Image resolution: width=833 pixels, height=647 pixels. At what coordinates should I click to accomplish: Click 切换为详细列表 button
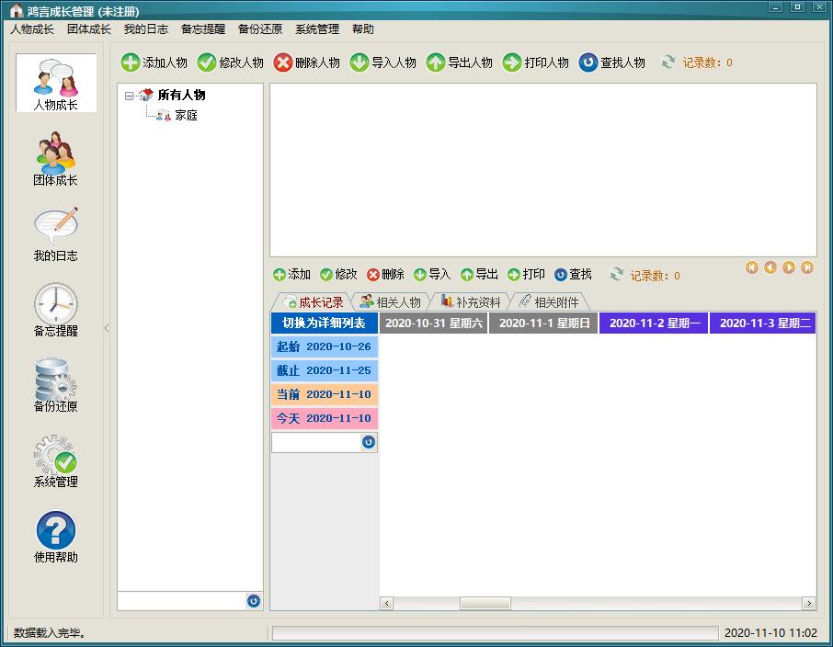coord(324,323)
